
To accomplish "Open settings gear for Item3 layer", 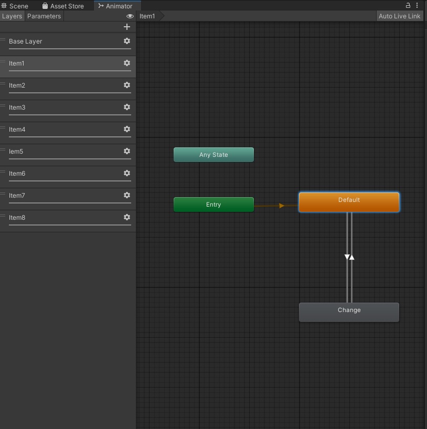I will point(127,107).
